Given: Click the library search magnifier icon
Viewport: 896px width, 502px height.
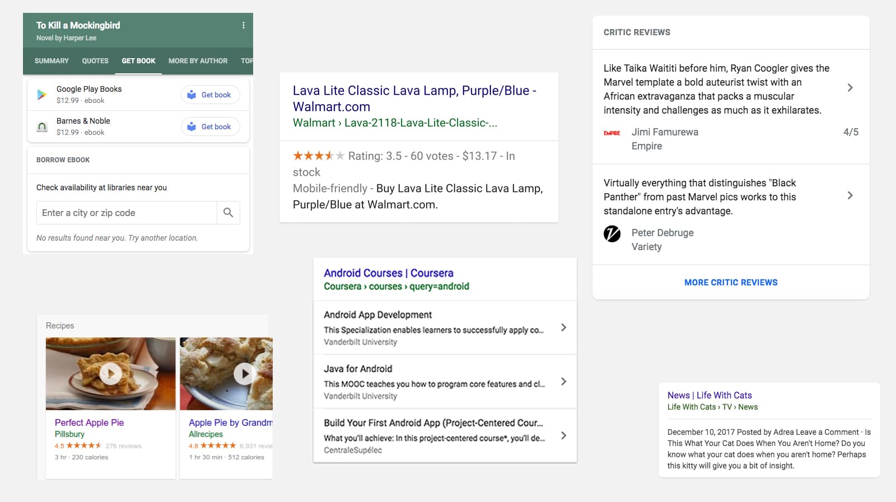Looking at the screenshot, I should pos(228,213).
